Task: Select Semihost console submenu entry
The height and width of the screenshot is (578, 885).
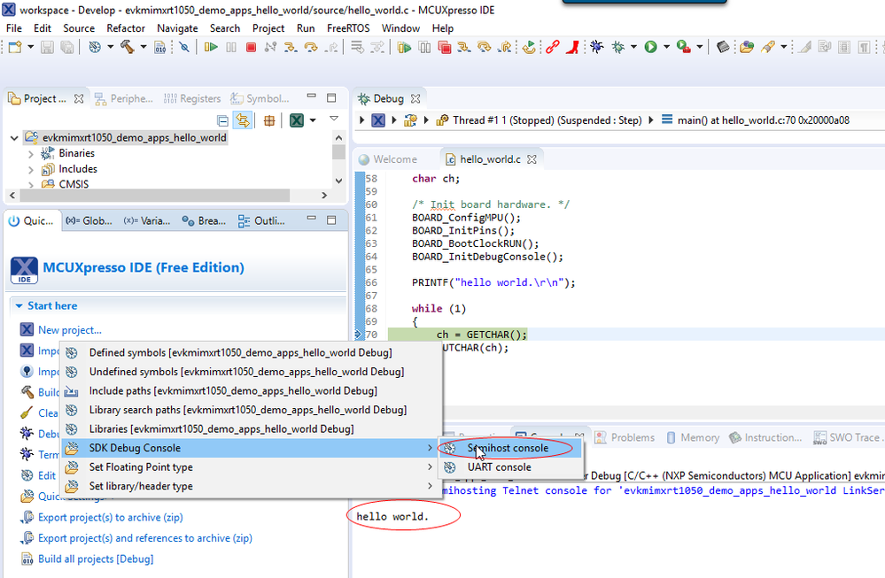Action: pyautogui.click(x=510, y=448)
